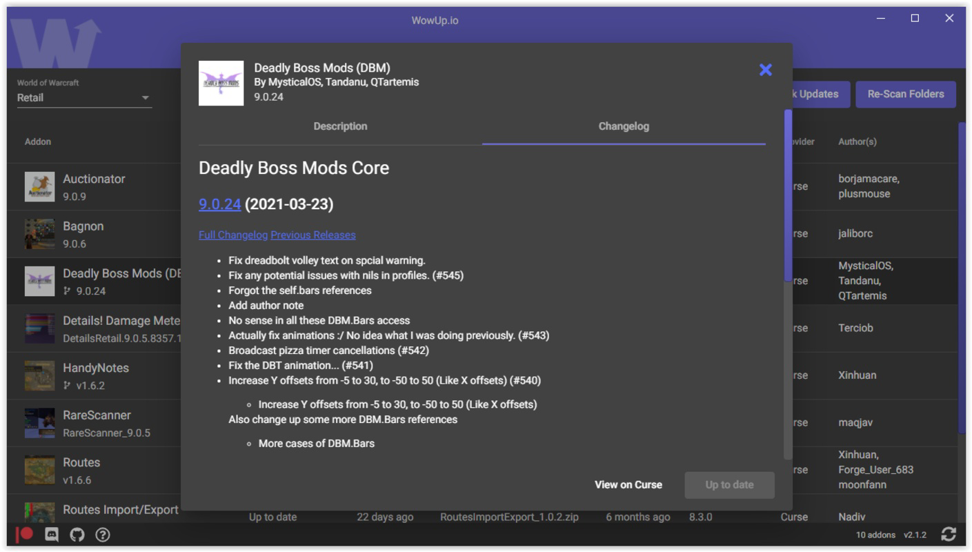
Task: Click the Details! Damage Meter addon icon
Action: click(39, 328)
